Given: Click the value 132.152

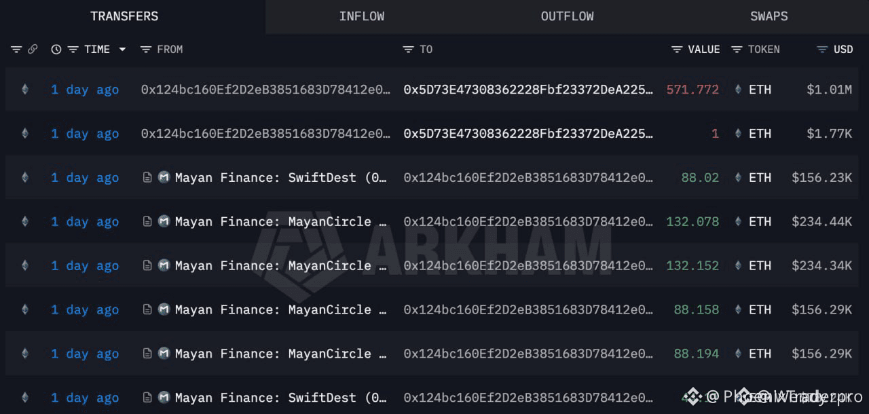Looking at the screenshot, I should click(692, 266).
